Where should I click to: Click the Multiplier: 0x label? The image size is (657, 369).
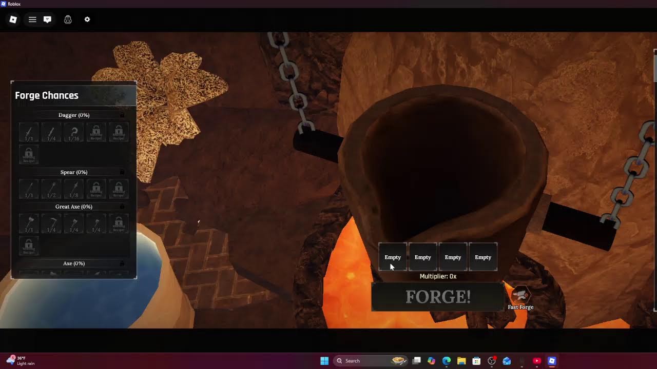point(438,276)
